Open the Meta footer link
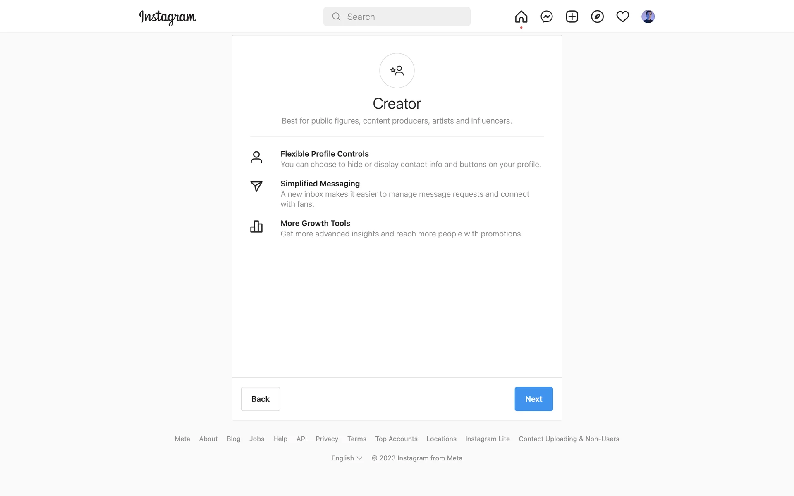 pyautogui.click(x=182, y=439)
